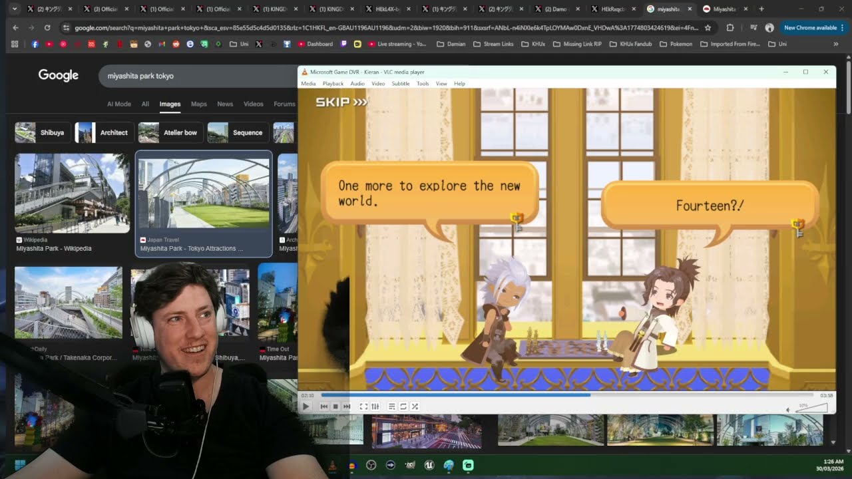Click the VLC elapsed time 02:10
Screen dimensions: 852x479
[x=308, y=395]
